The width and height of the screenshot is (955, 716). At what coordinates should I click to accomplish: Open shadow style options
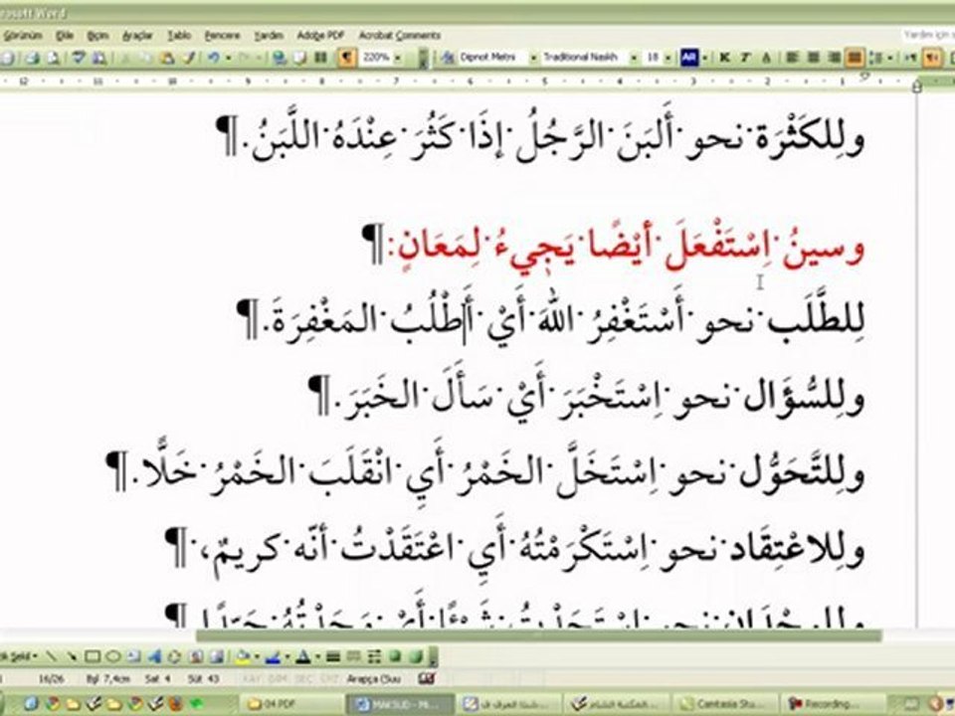click(x=395, y=657)
